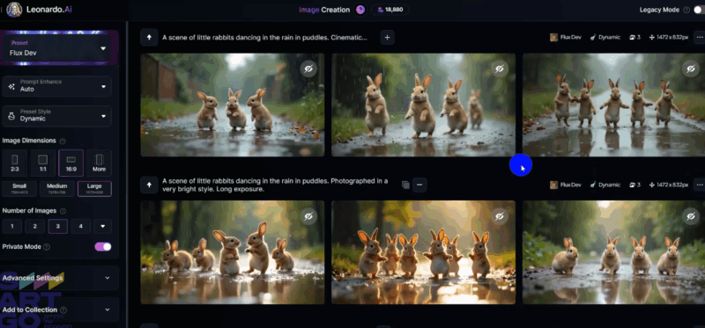Click the up-arrow reuse prompt icon on first generation
Viewport: 705px width, 328px height.
149,37
